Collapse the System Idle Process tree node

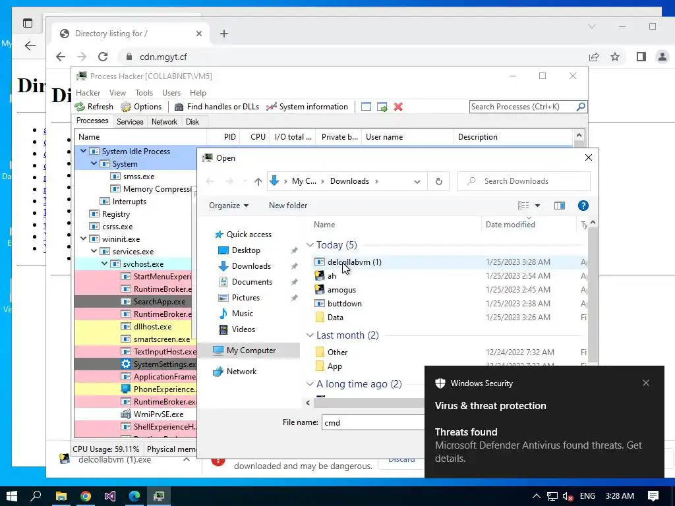[83, 151]
